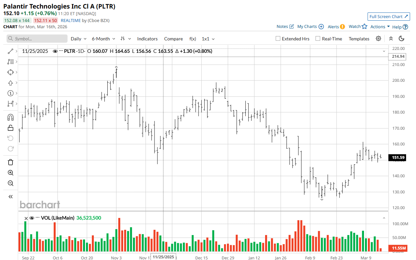Click the REALTIME quote text
416x260 pixels.
tap(71, 20)
